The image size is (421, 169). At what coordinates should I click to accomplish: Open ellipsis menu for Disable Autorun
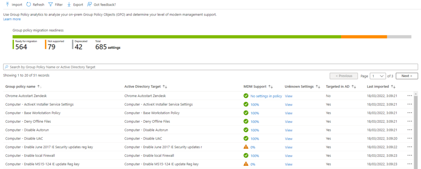(409, 130)
